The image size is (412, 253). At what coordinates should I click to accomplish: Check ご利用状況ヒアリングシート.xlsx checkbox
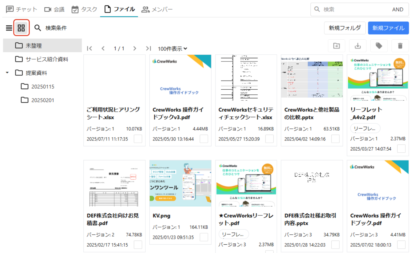138,139
